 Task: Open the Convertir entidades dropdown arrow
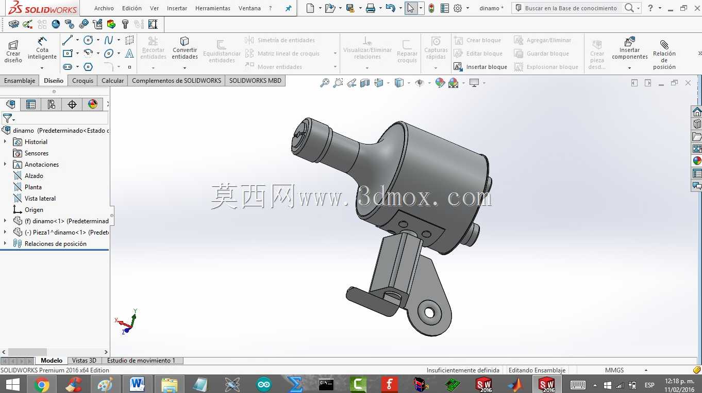pyautogui.click(x=185, y=67)
